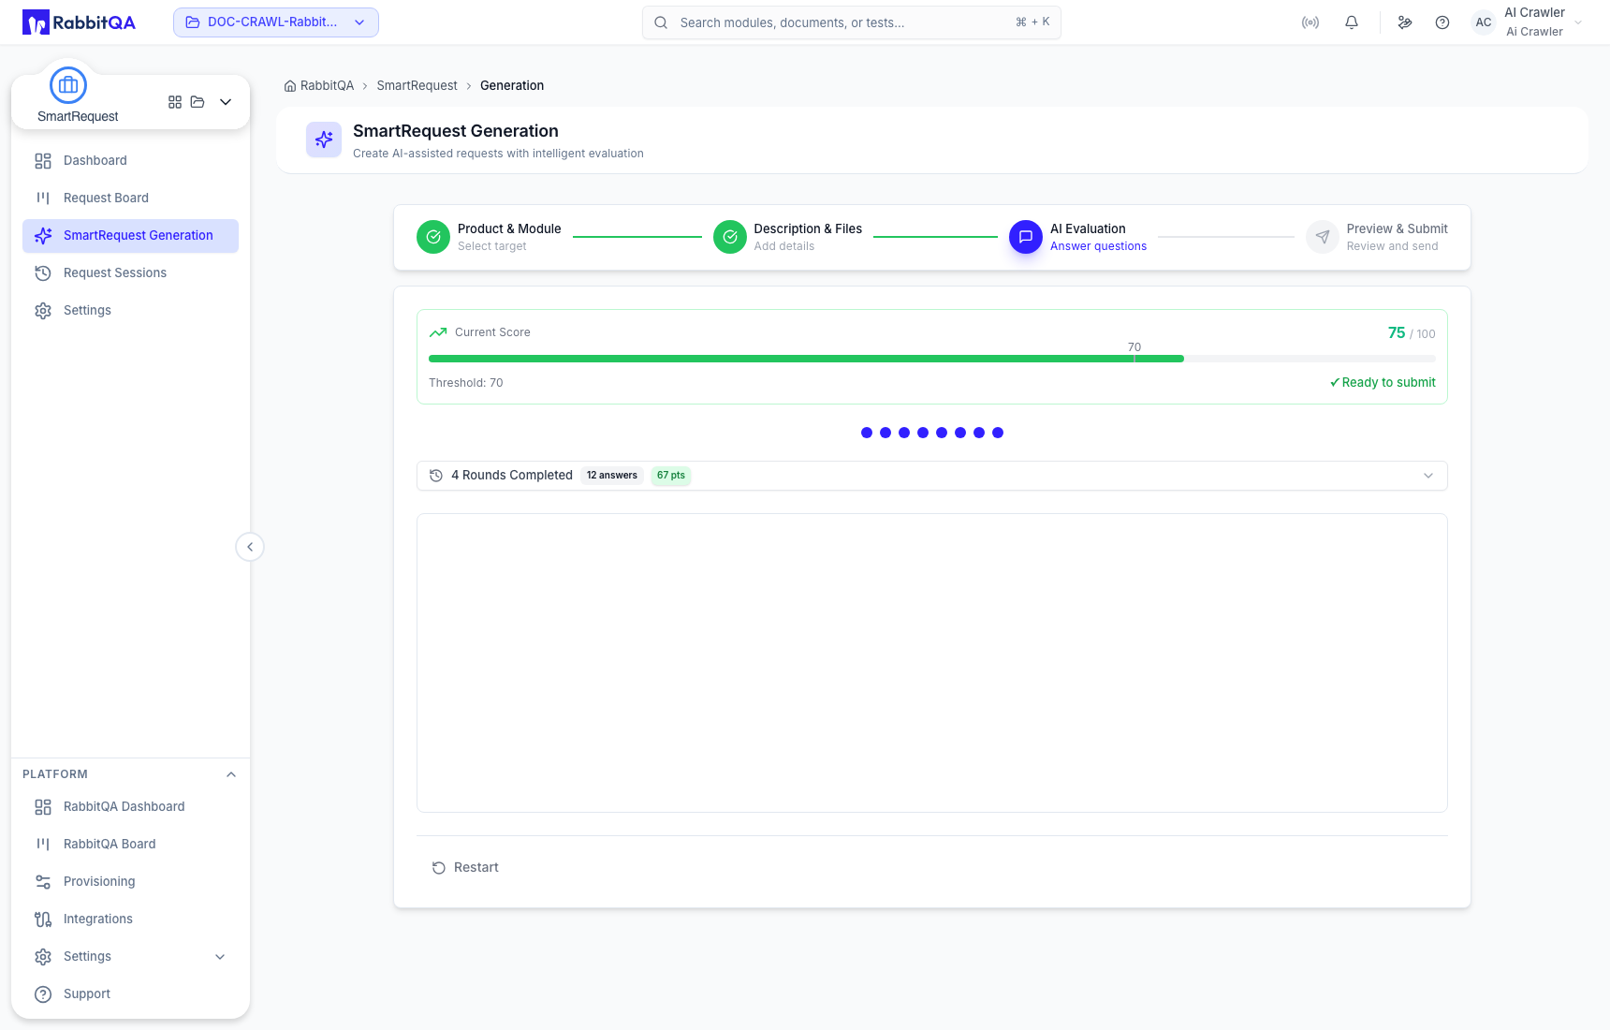Click the folder icon in module switcher

(198, 102)
